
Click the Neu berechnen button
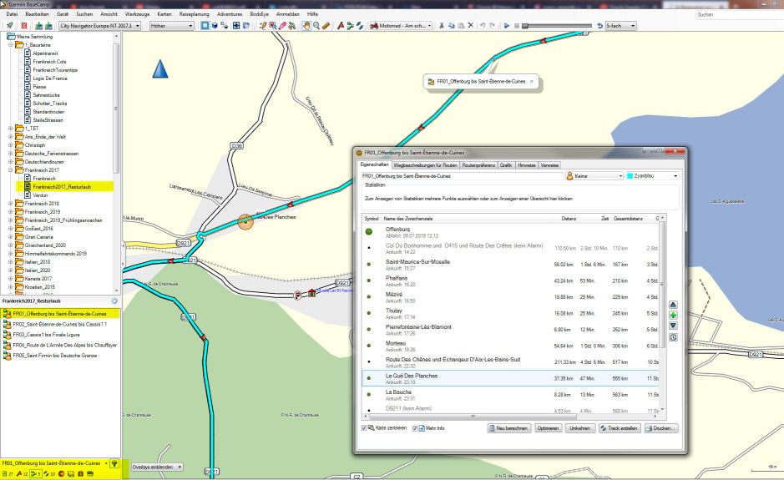tap(508, 428)
